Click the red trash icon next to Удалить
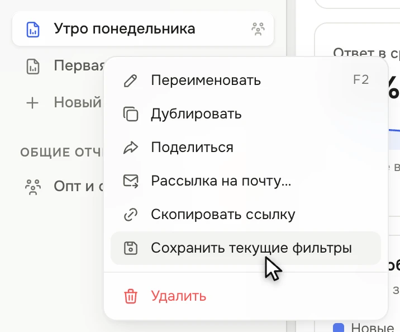The width and height of the screenshot is (400, 332). (131, 296)
